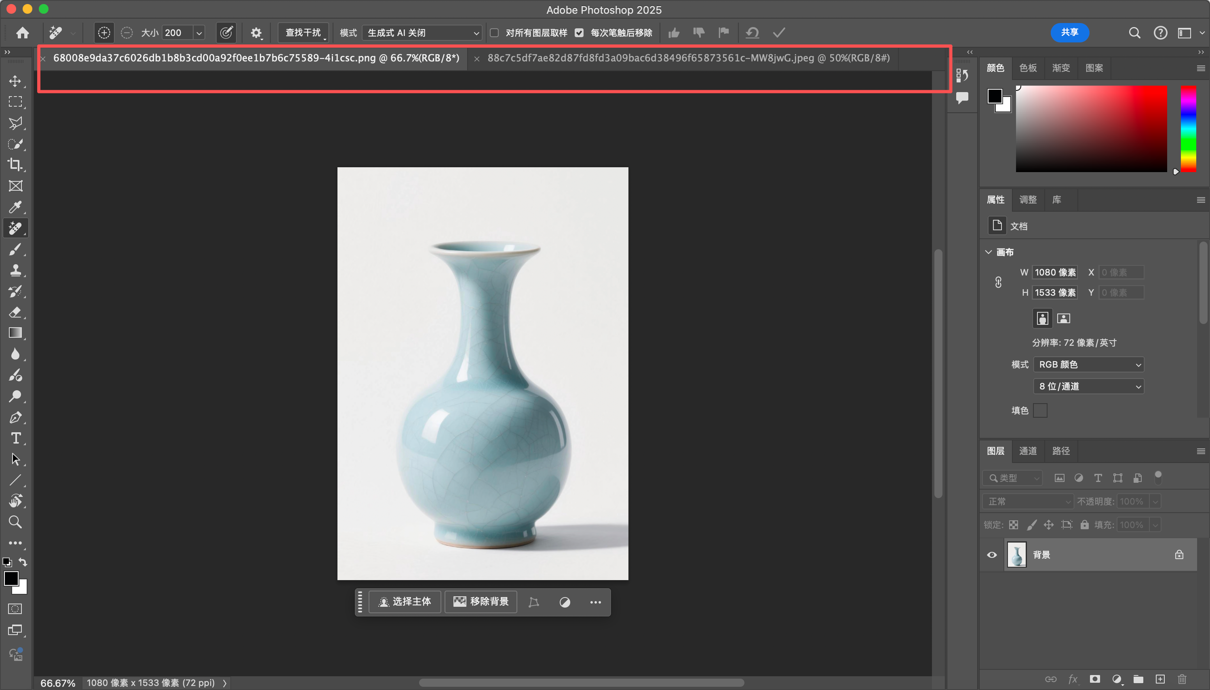Click the rainbow hue slider strip
This screenshot has height=690, width=1210.
(1188, 129)
